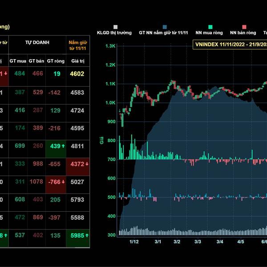This screenshot has height=267, width=267.
Task: Click the up arrow next to 5985
Action: pyautogui.click(x=87, y=235)
